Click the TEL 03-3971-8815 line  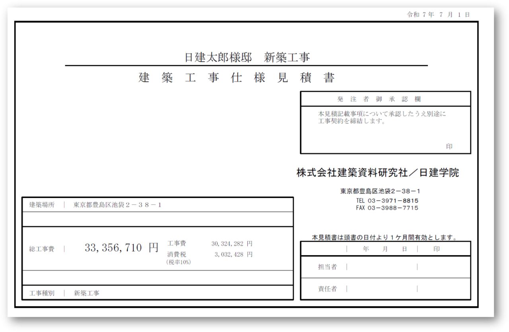click(x=387, y=200)
